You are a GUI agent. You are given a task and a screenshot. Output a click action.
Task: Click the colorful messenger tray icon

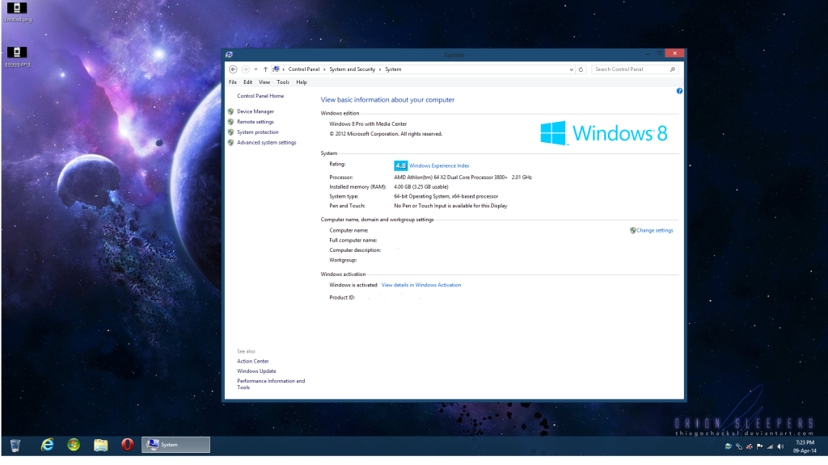click(729, 446)
